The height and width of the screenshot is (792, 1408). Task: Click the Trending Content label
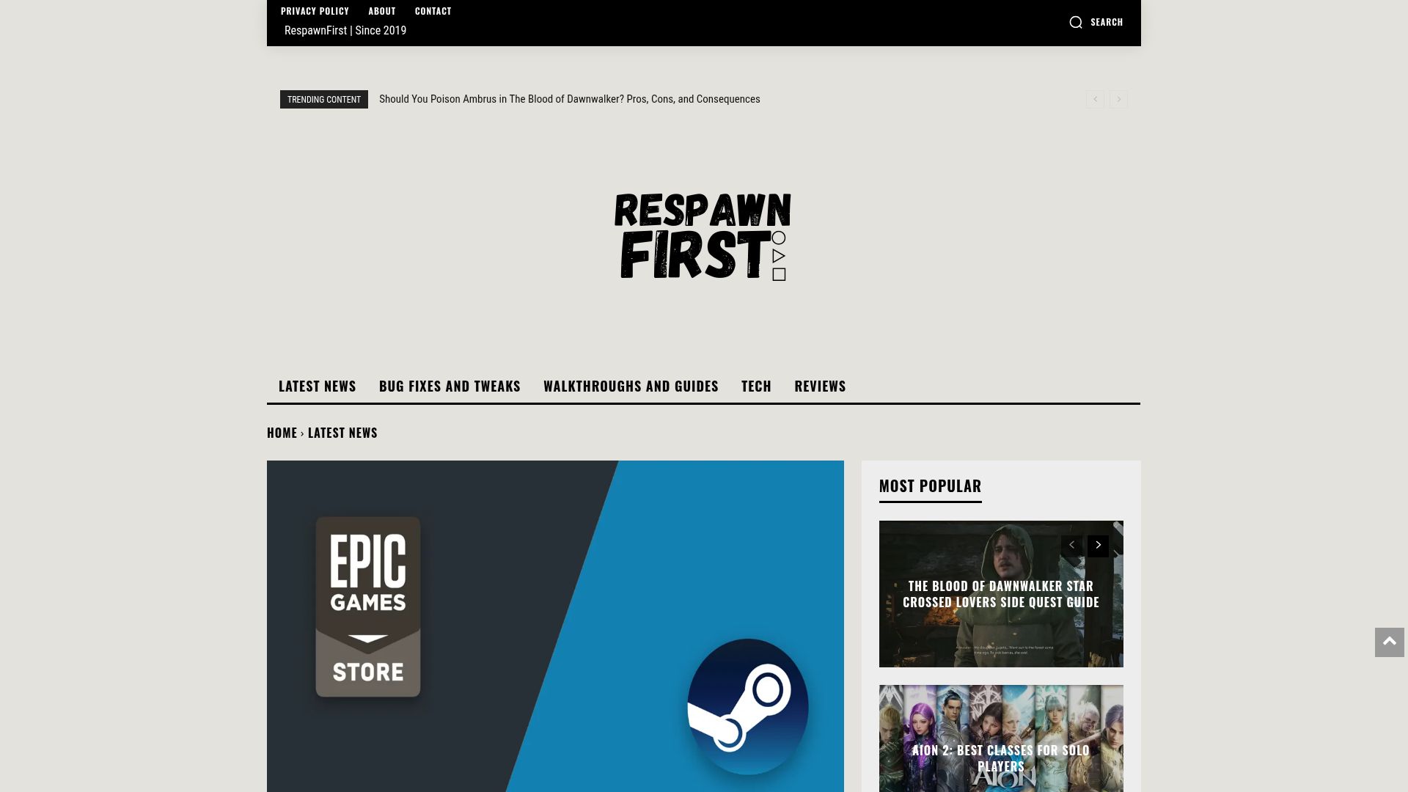pos(323,100)
